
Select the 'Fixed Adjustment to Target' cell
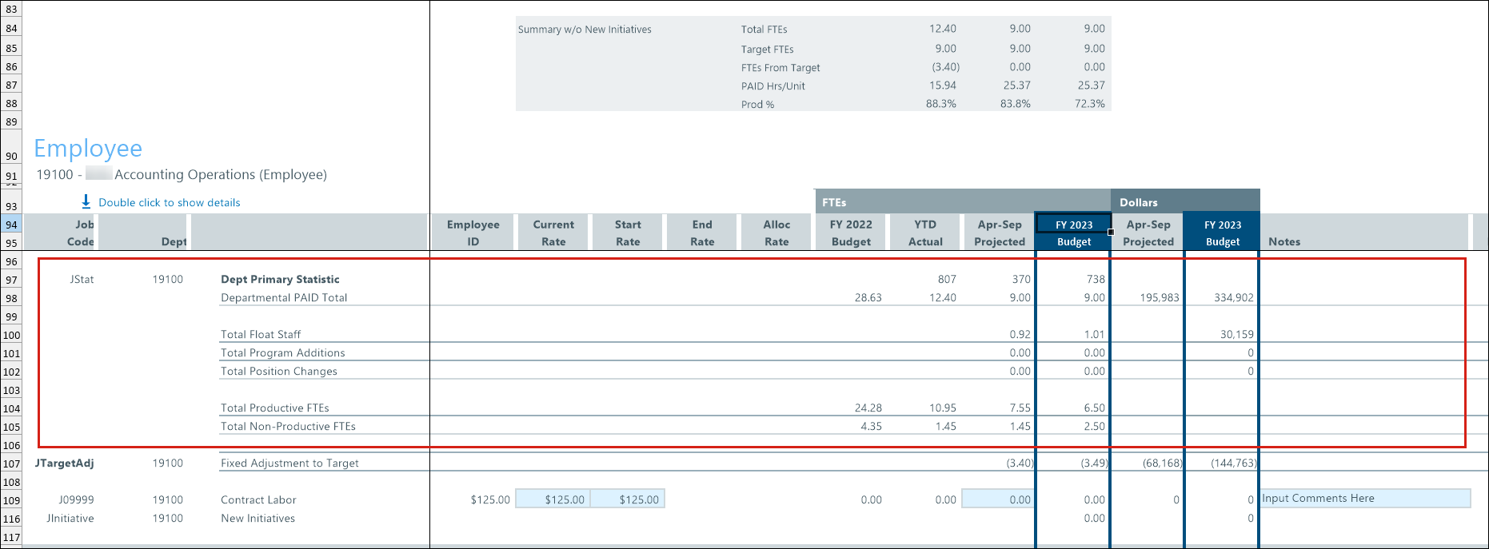[289, 463]
